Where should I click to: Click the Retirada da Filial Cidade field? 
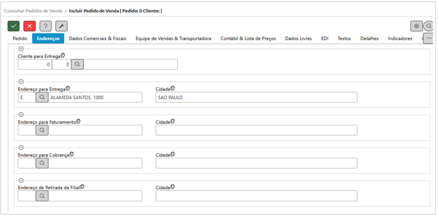click(257, 196)
